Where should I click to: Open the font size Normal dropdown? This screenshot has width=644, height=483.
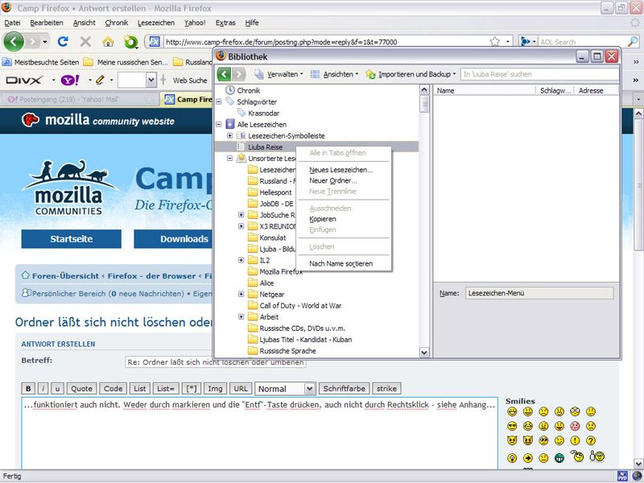[285, 389]
